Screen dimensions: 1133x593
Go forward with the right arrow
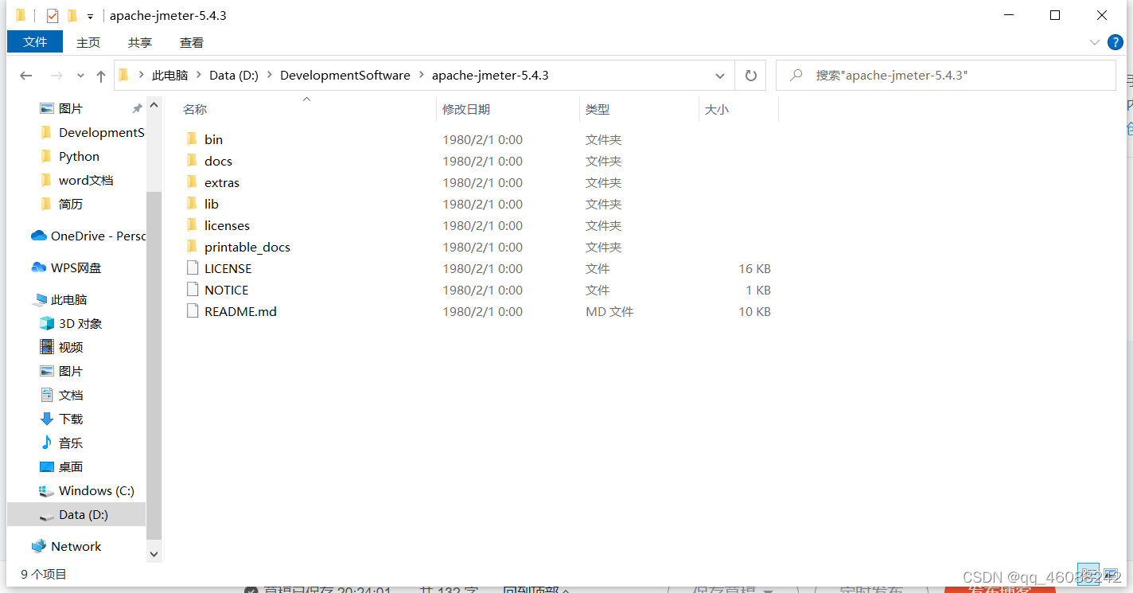point(56,76)
